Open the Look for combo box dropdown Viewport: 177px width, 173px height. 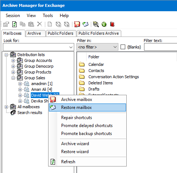click(71, 47)
